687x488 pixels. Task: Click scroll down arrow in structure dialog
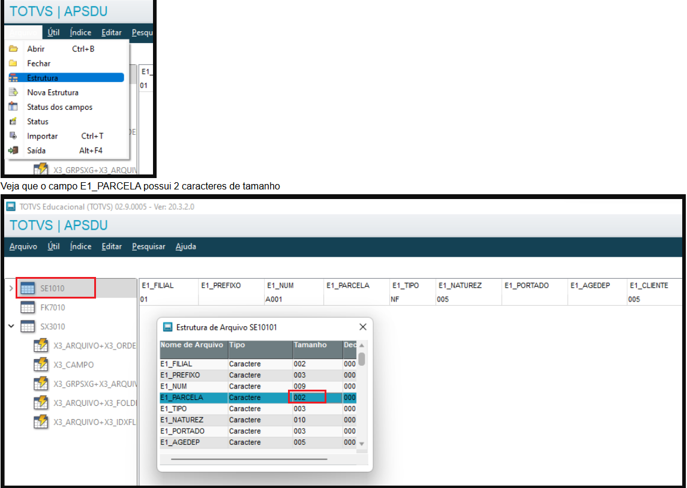click(361, 444)
